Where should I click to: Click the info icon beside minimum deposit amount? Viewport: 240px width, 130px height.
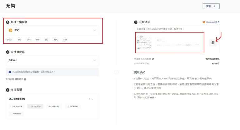(x=153, y=59)
